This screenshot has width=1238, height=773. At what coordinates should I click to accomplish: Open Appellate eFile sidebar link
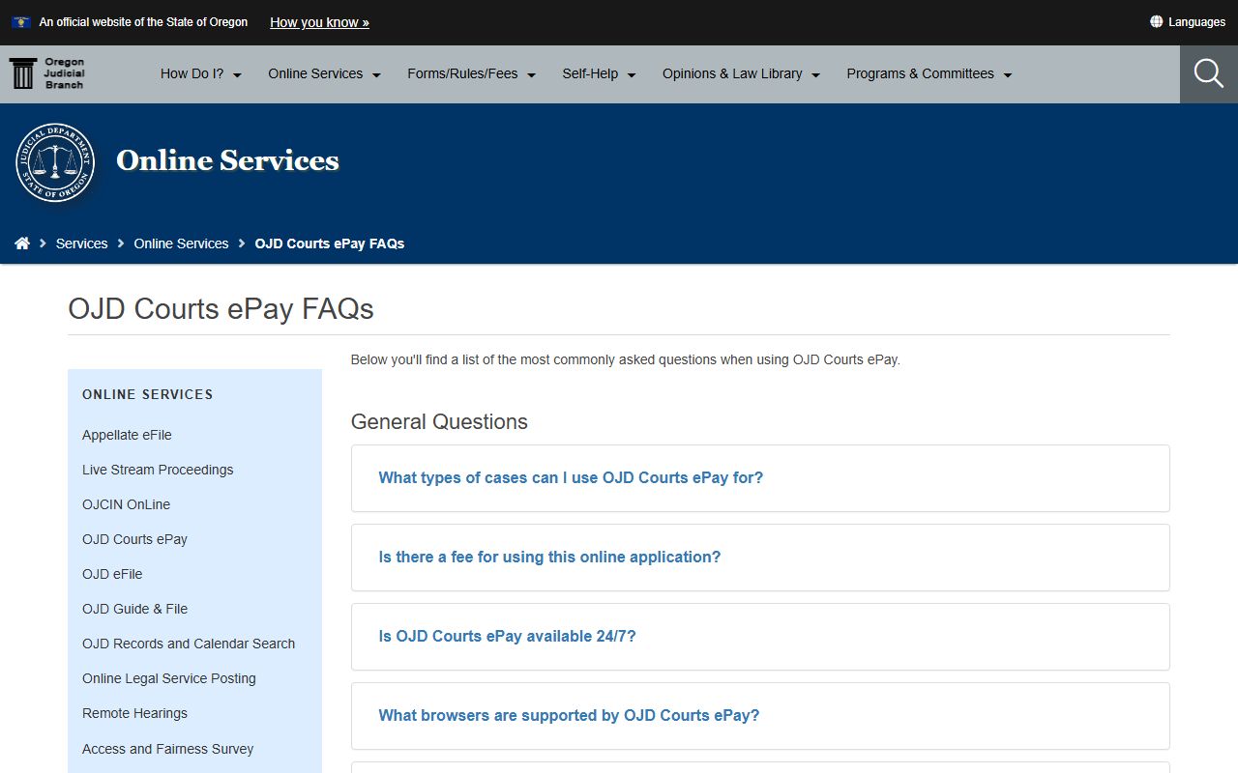click(127, 435)
